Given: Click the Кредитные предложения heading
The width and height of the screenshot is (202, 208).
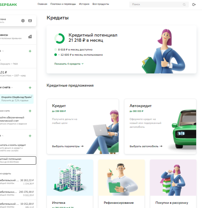Looking at the screenshot, I should tap(70, 85).
